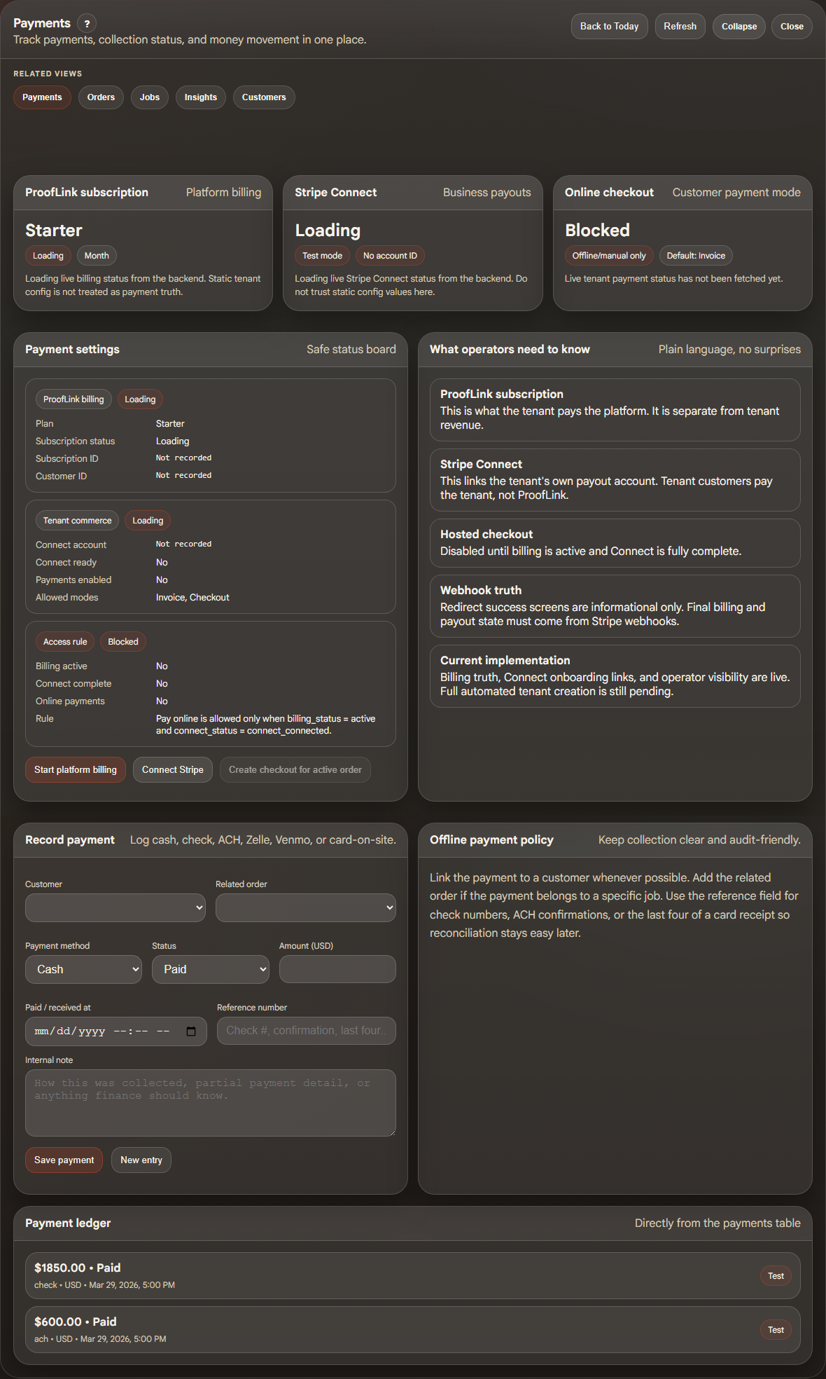Viewport: 826px width, 1379px height.
Task: Refresh the payments panel
Action: (x=680, y=27)
